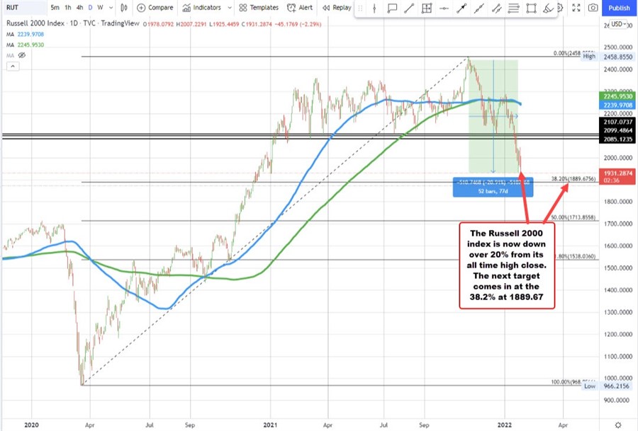Click the 2020 label on the time axis

pyautogui.click(x=31, y=425)
